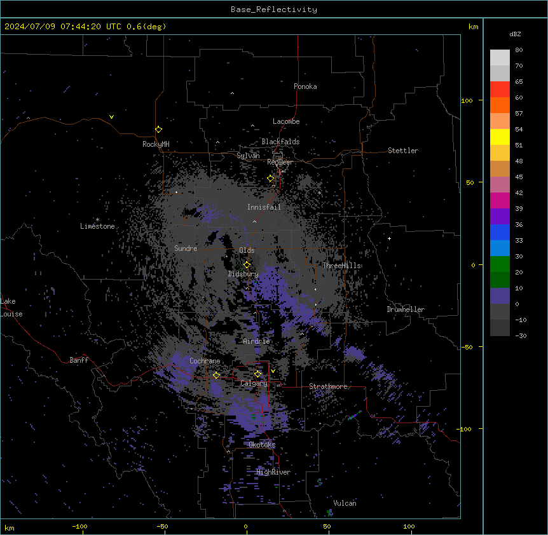
Task: Click the Olds town label
Action: pos(247,250)
